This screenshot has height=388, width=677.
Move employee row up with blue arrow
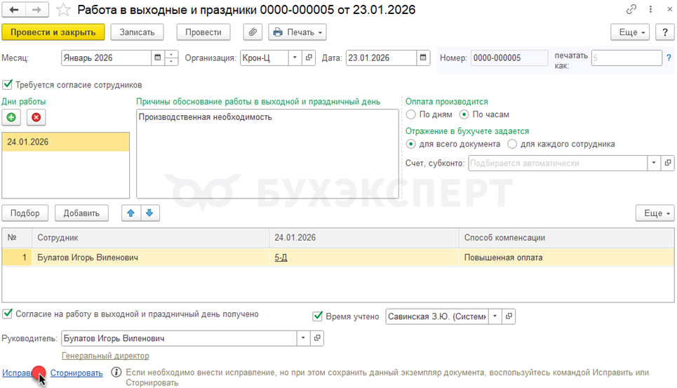[130, 213]
